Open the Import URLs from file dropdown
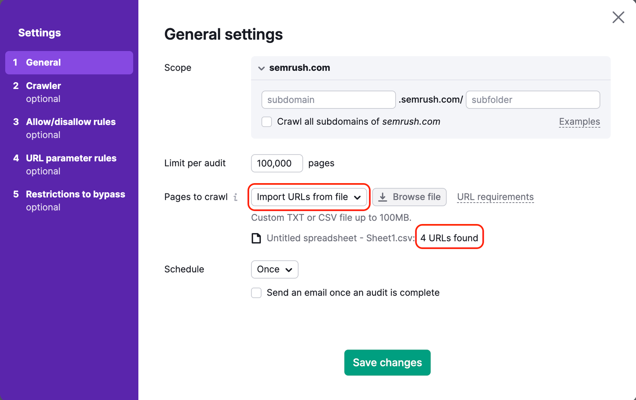Screen dimensions: 636x400 coord(308,197)
